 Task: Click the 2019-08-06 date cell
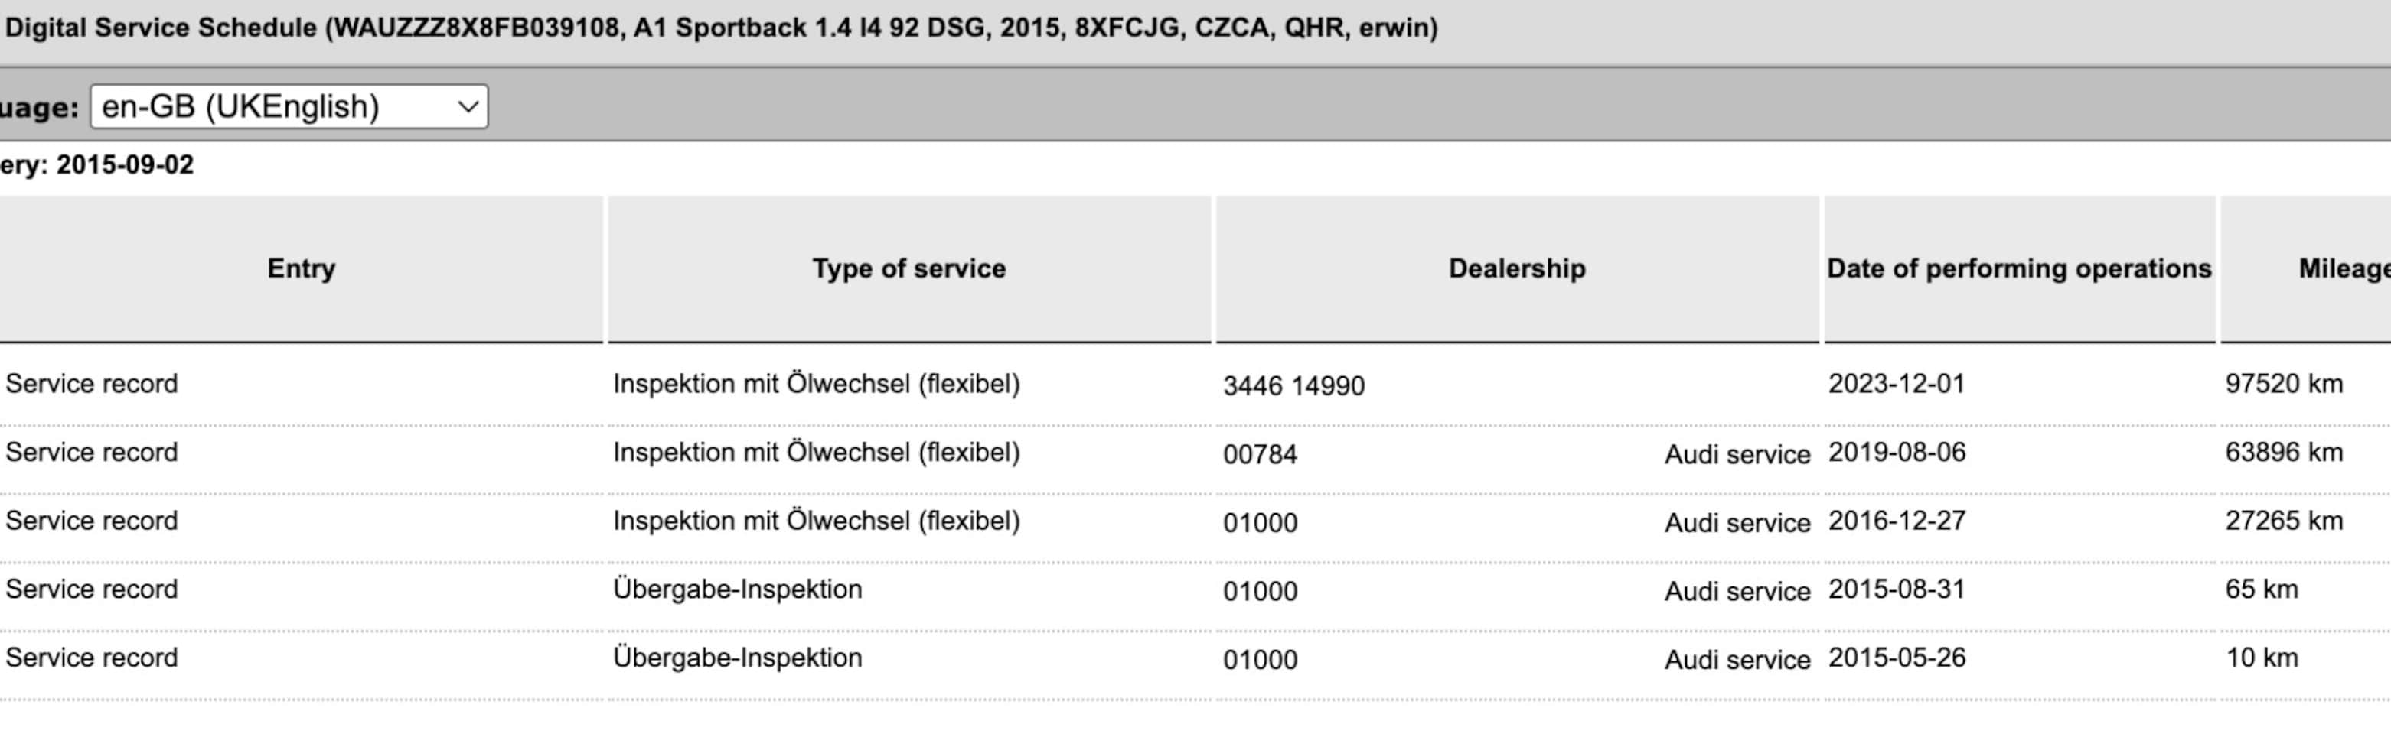[x=1897, y=453]
